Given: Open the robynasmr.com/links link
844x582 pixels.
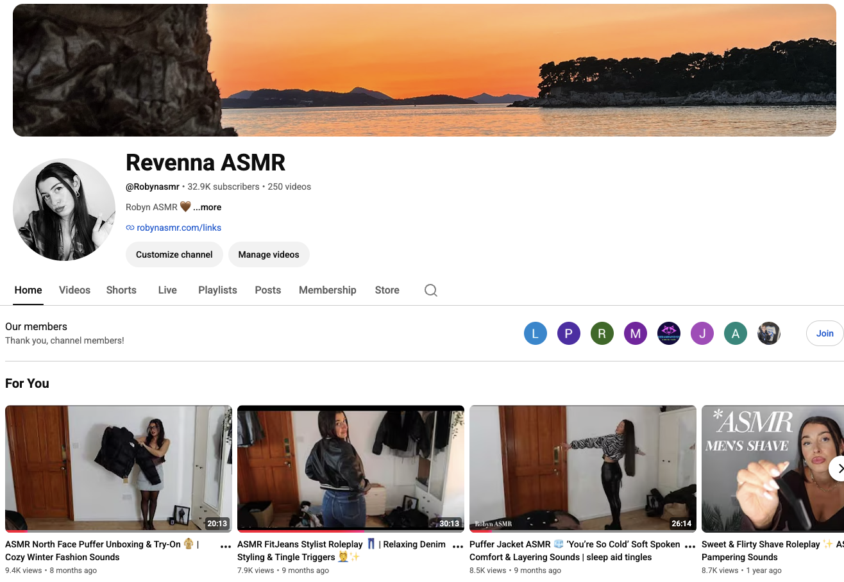Looking at the screenshot, I should pos(179,228).
